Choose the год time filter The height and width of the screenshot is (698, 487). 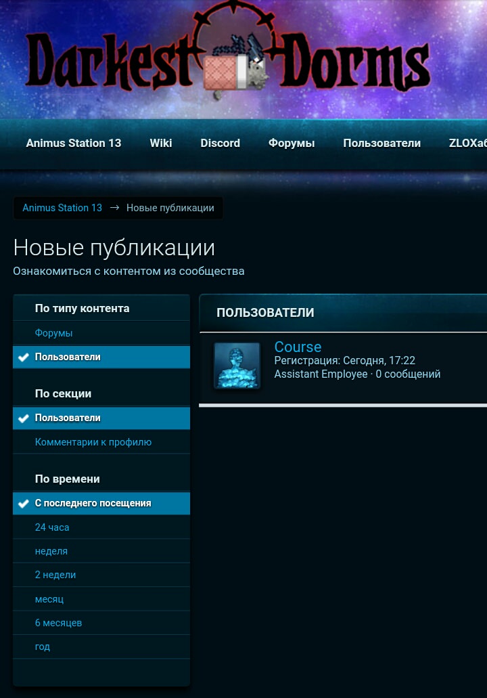(x=101, y=647)
